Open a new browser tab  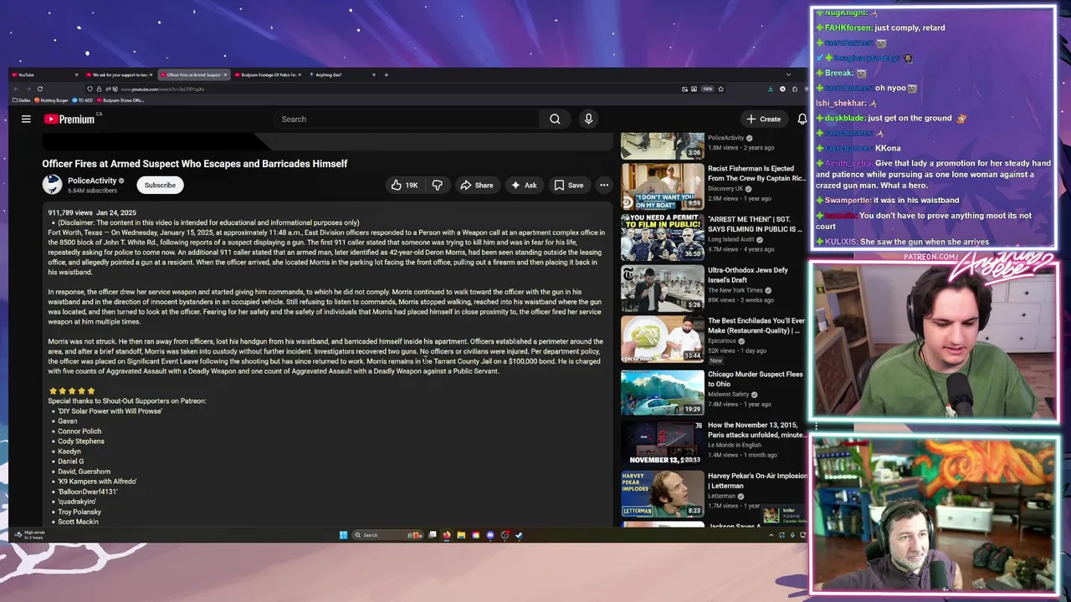[386, 74]
